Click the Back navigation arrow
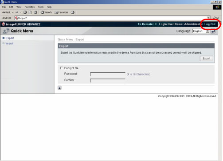The height and width of the screenshot is (161, 223). tap(6, 12)
